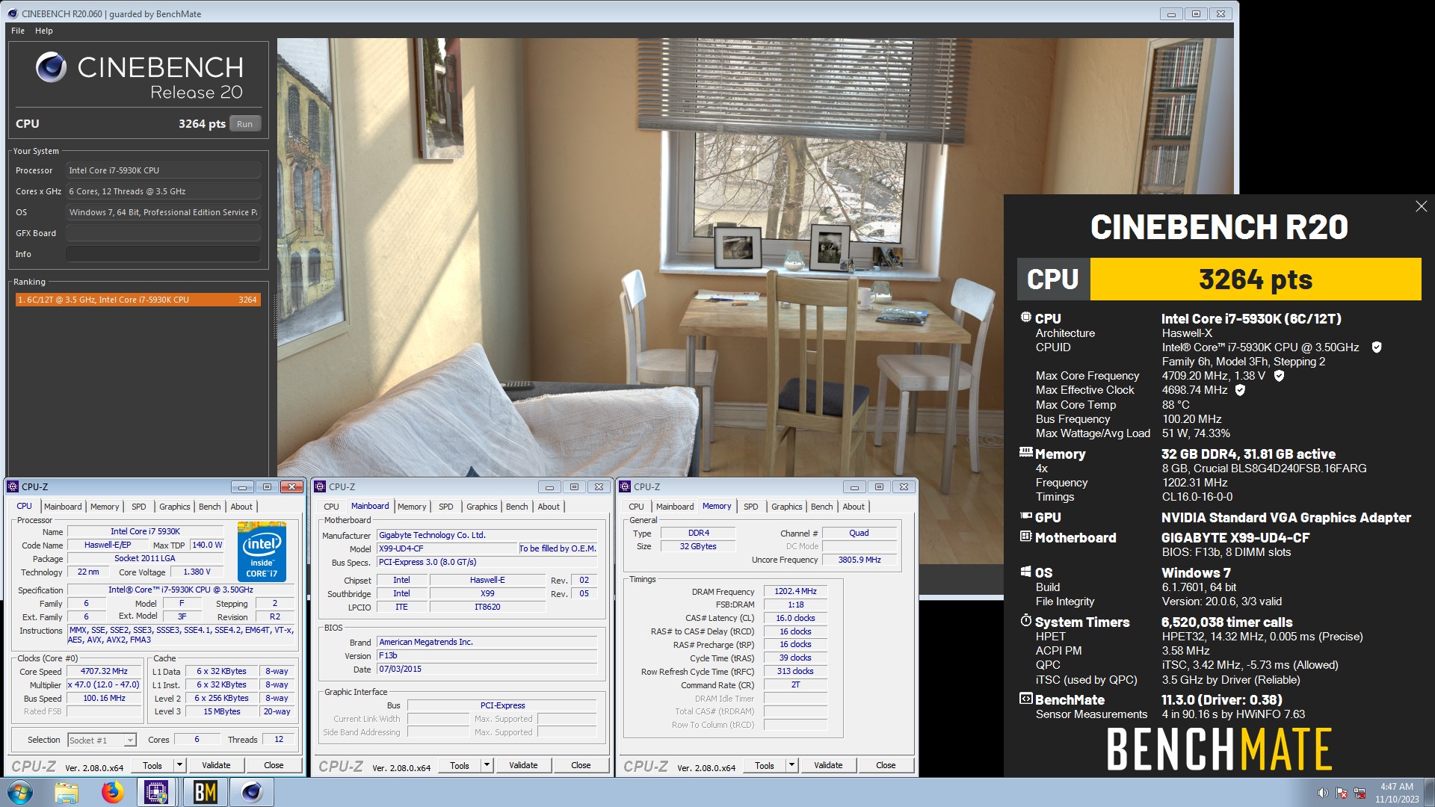1435x807 pixels.
Task: Open Bench tab in first CPU-Z window
Action: (210, 507)
